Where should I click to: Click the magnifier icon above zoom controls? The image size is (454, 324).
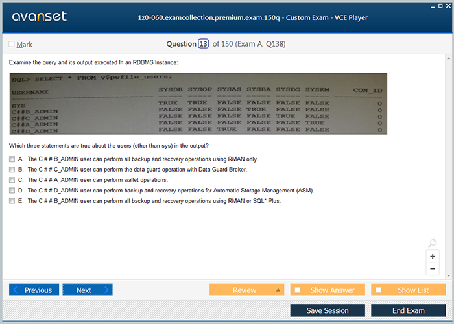click(x=433, y=243)
